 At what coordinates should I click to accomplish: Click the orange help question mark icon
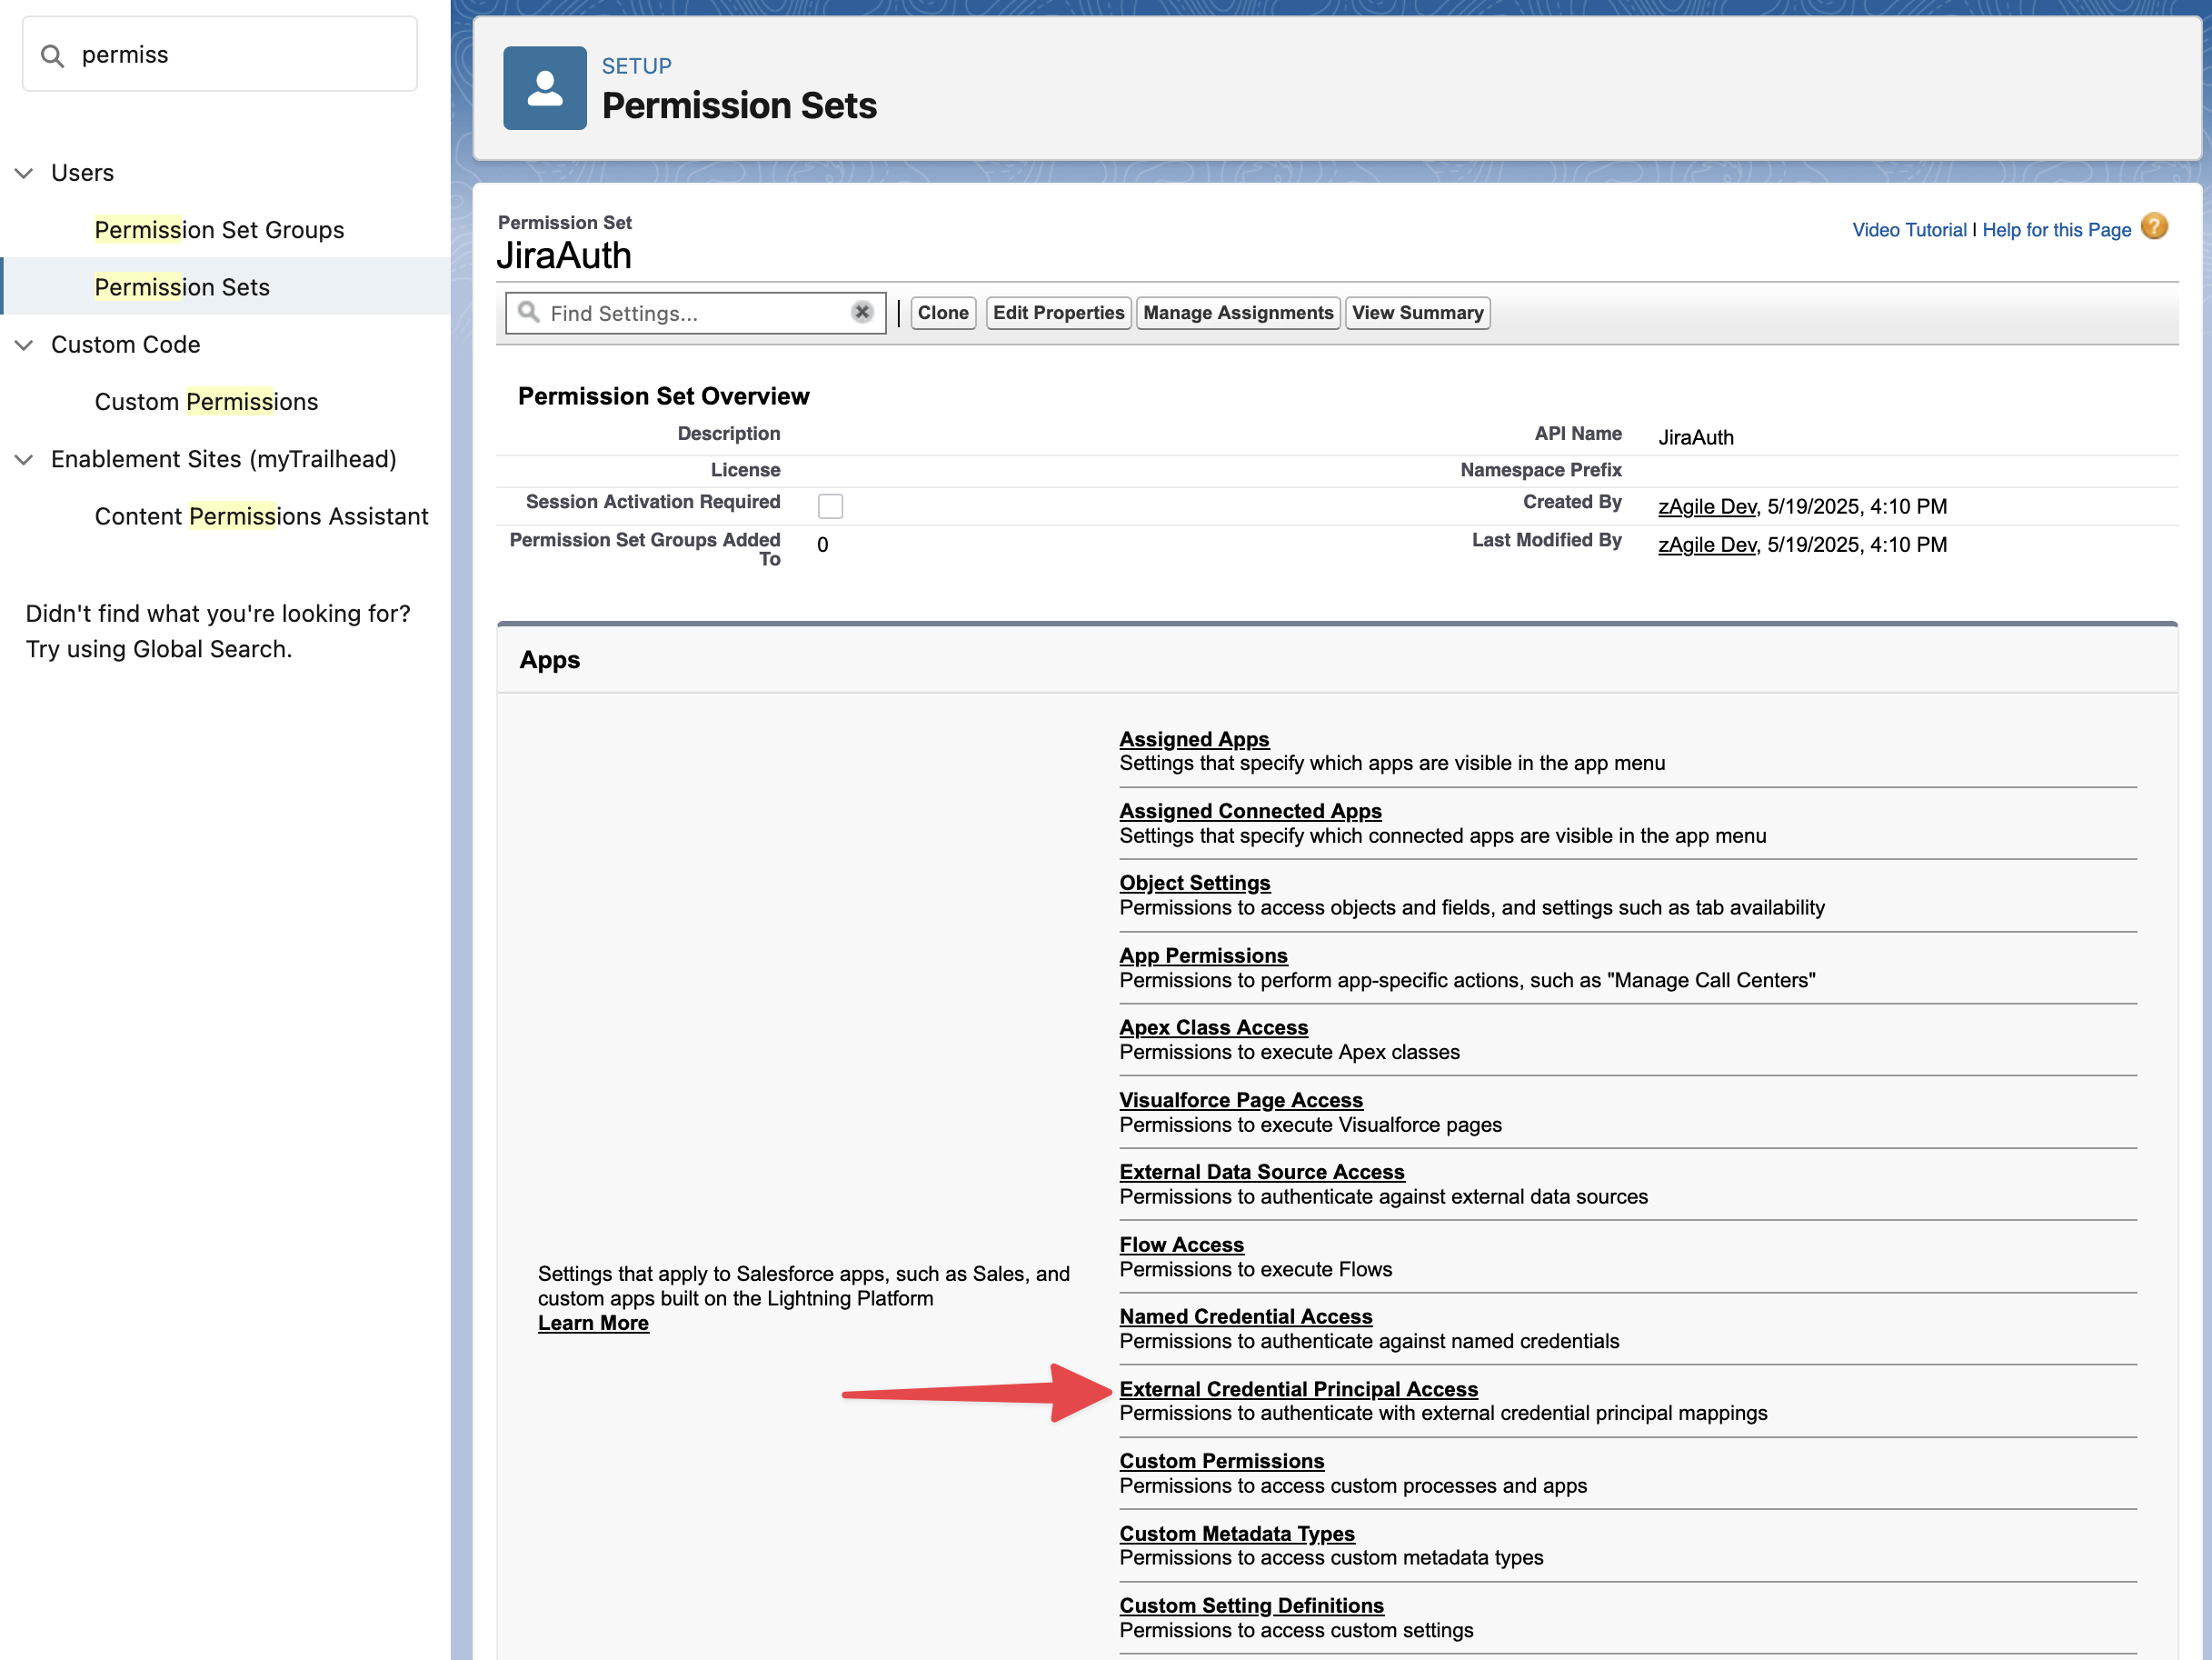pos(2154,227)
